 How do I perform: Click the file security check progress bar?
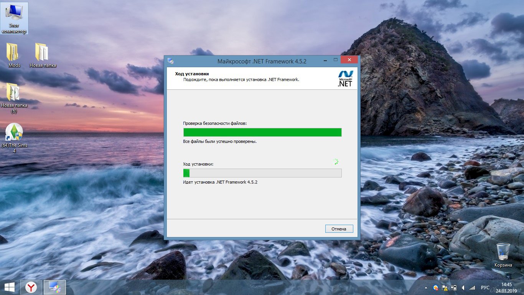coord(262,133)
